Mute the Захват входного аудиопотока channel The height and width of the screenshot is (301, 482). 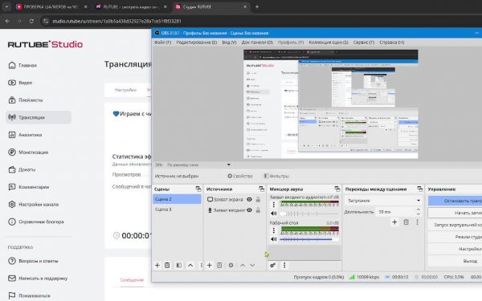click(274, 214)
